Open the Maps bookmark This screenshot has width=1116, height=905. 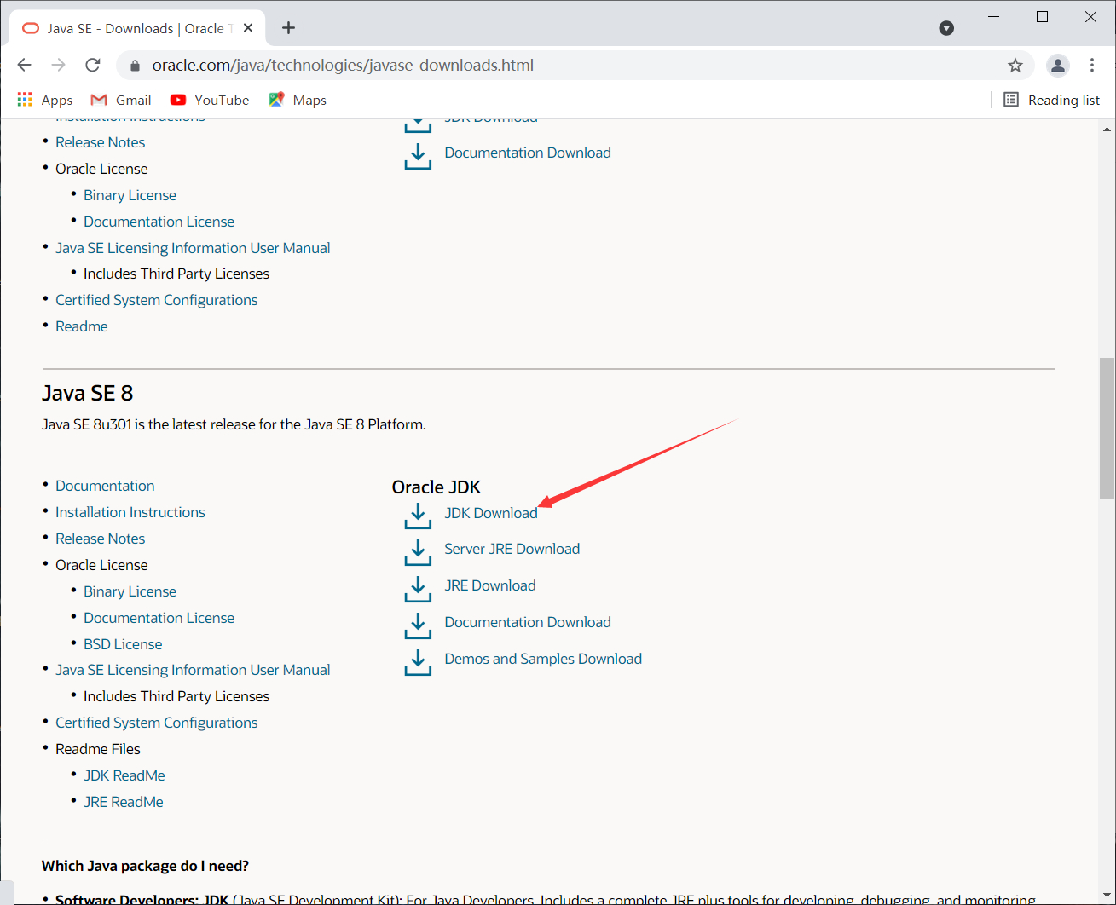pos(298,100)
